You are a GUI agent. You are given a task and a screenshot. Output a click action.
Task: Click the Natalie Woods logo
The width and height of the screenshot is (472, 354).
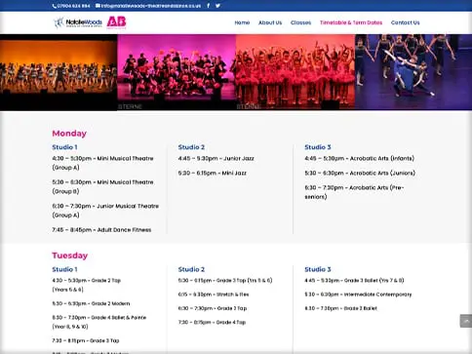click(x=78, y=22)
